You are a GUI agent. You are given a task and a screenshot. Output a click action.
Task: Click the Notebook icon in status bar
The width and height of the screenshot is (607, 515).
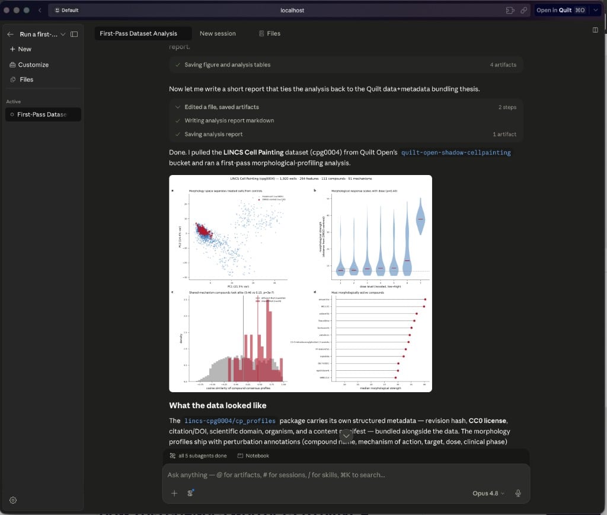pyautogui.click(x=240, y=456)
